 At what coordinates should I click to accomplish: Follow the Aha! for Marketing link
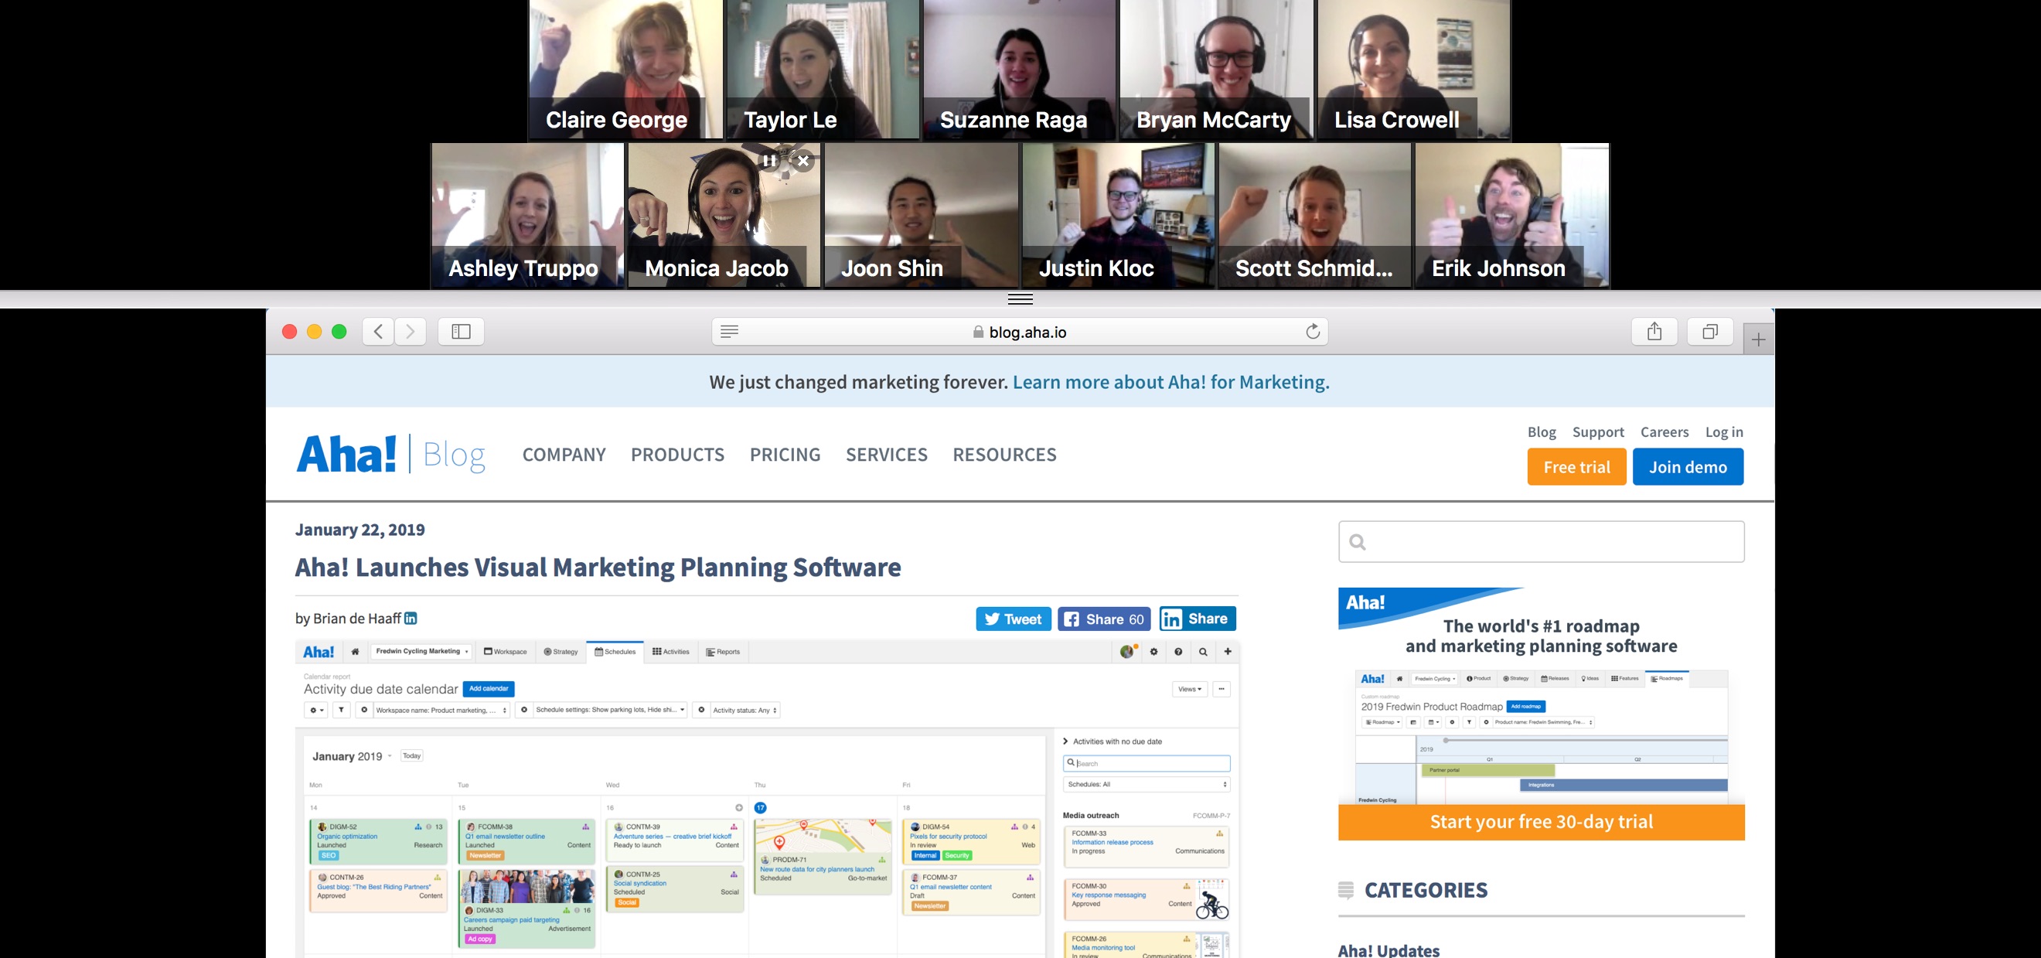click(x=1170, y=382)
